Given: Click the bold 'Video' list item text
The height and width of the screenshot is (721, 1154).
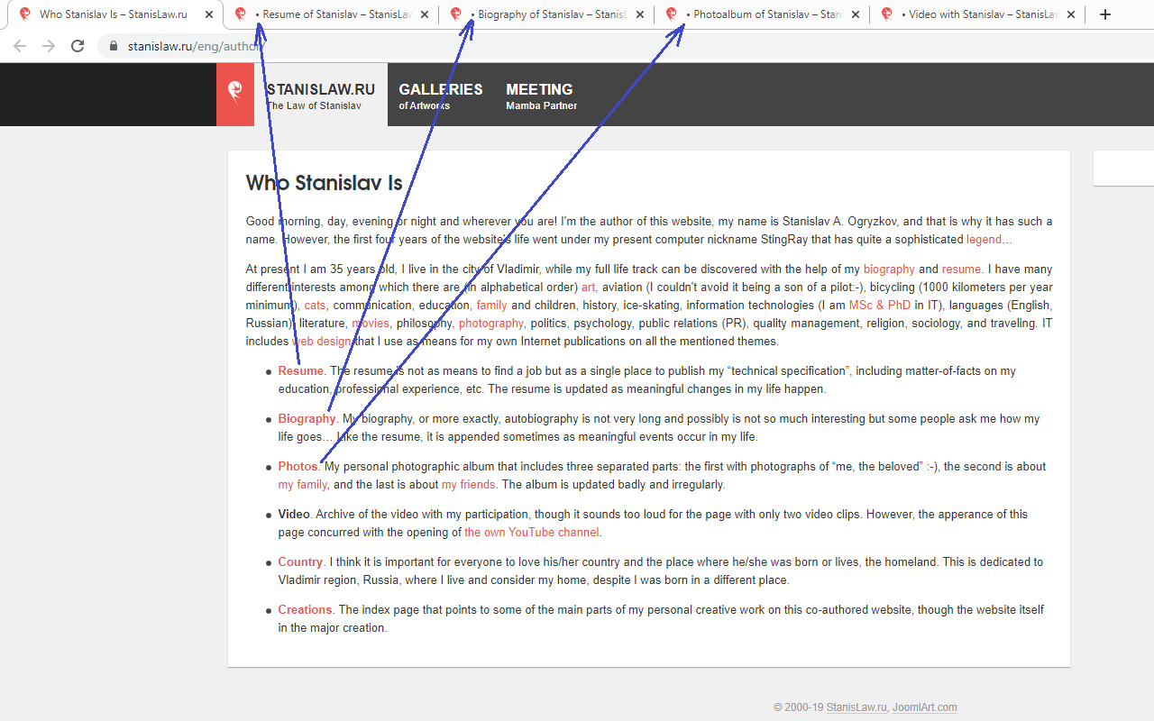Looking at the screenshot, I should pyautogui.click(x=294, y=515).
